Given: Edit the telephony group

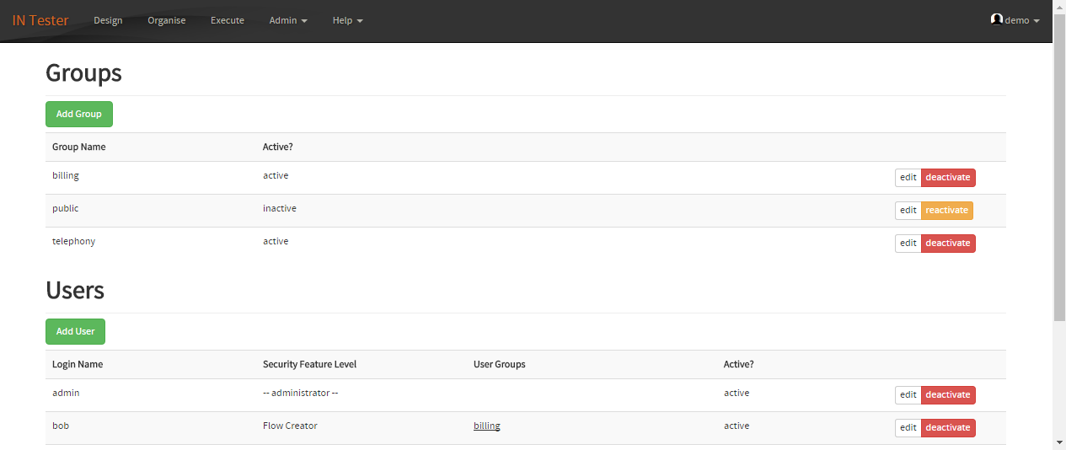Looking at the screenshot, I should pyautogui.click(x=908, y=243).
